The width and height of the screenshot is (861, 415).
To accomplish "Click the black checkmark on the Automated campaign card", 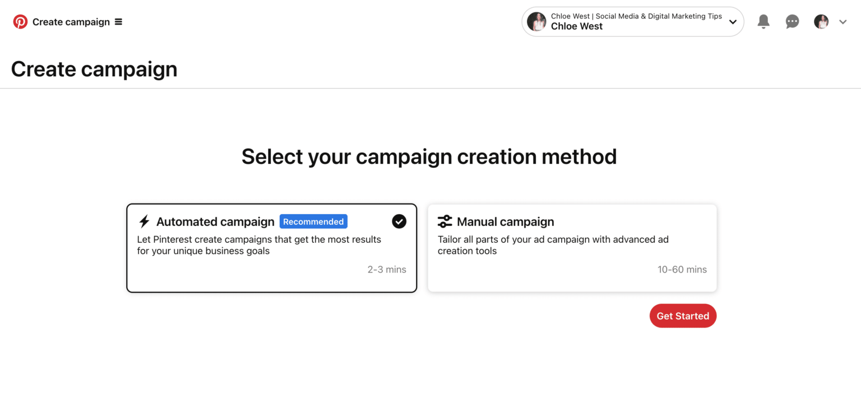I will click(399, 222).
